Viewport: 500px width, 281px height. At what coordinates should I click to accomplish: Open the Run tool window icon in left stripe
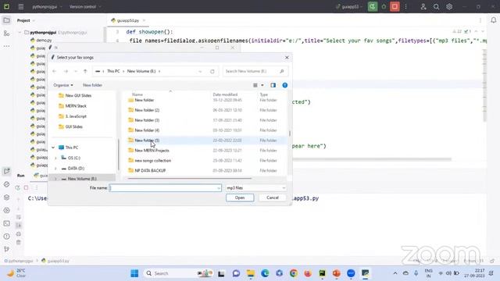click(x=6, y=171)
